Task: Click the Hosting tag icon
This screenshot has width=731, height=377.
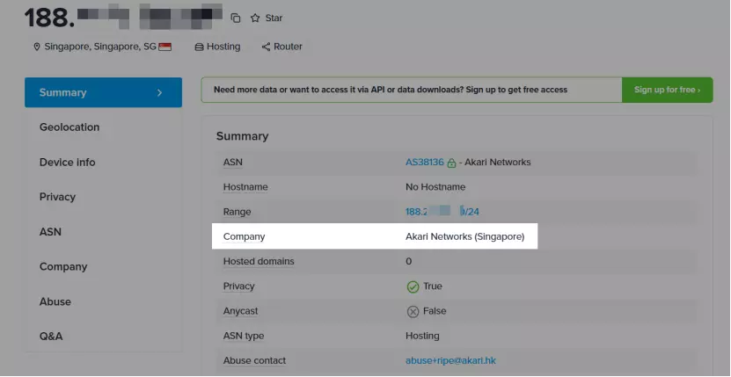Action: pos(200,47)
